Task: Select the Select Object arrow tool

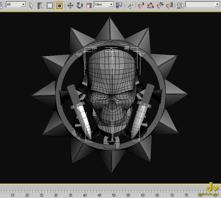Action: (x=31, y=6)
